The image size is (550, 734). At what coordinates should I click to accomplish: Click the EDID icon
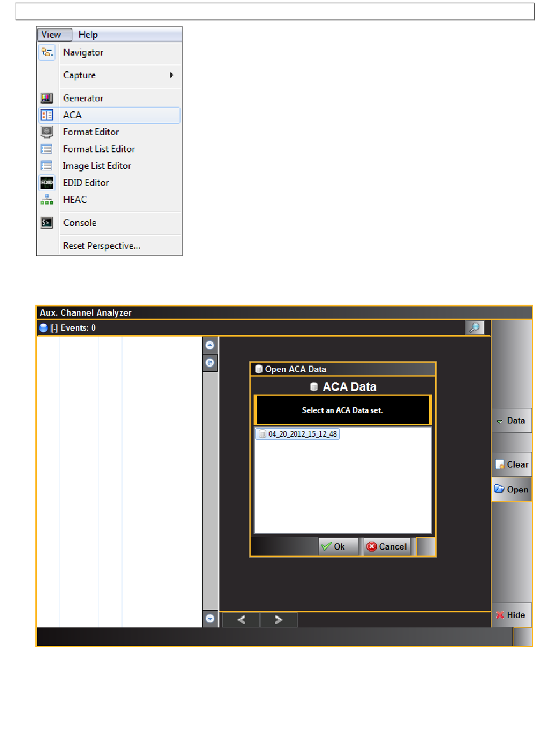(47, 182)
